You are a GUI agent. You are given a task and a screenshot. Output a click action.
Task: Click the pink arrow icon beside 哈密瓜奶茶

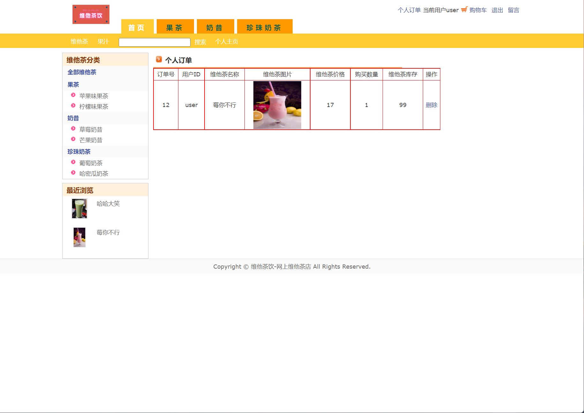click(73, 173)
